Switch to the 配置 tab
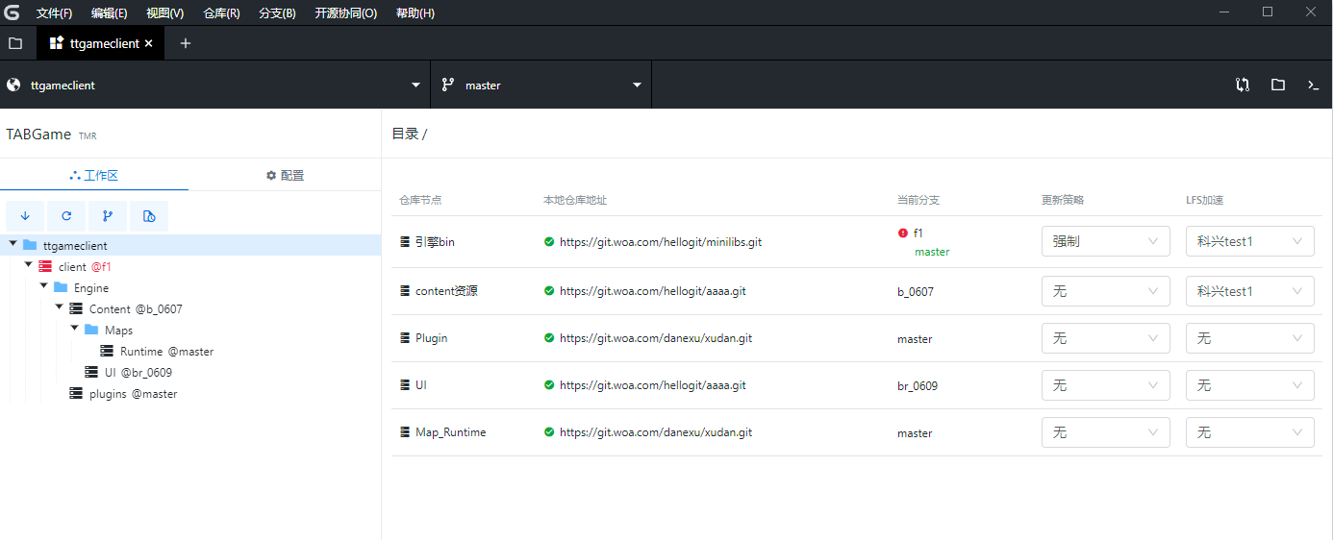The image size is (1333, 540). (x=285, y=175)
